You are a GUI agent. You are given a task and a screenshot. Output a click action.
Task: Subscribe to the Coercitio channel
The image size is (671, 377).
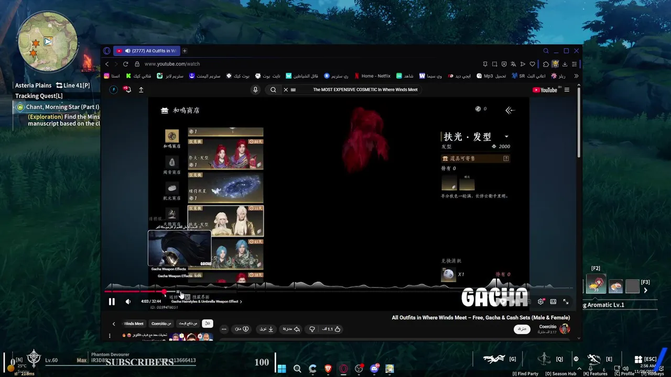coord(522,329)
